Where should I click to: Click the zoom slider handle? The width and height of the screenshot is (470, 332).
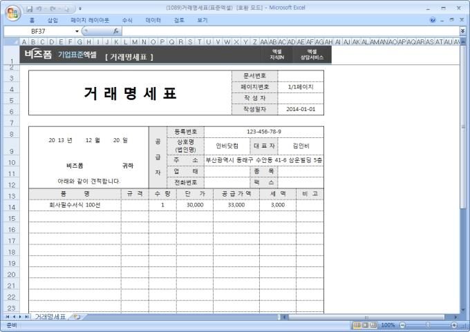point(428,325)
